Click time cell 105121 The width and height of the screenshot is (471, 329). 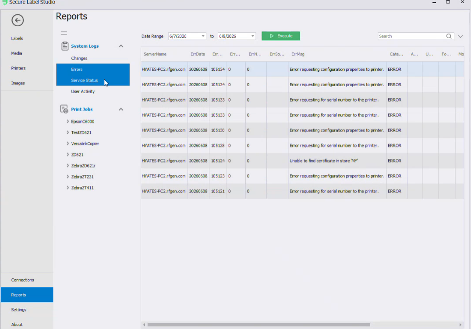tap(218, 191)
